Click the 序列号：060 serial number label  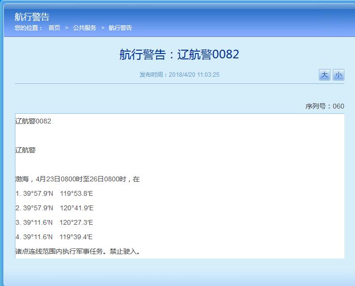(325, 106)
